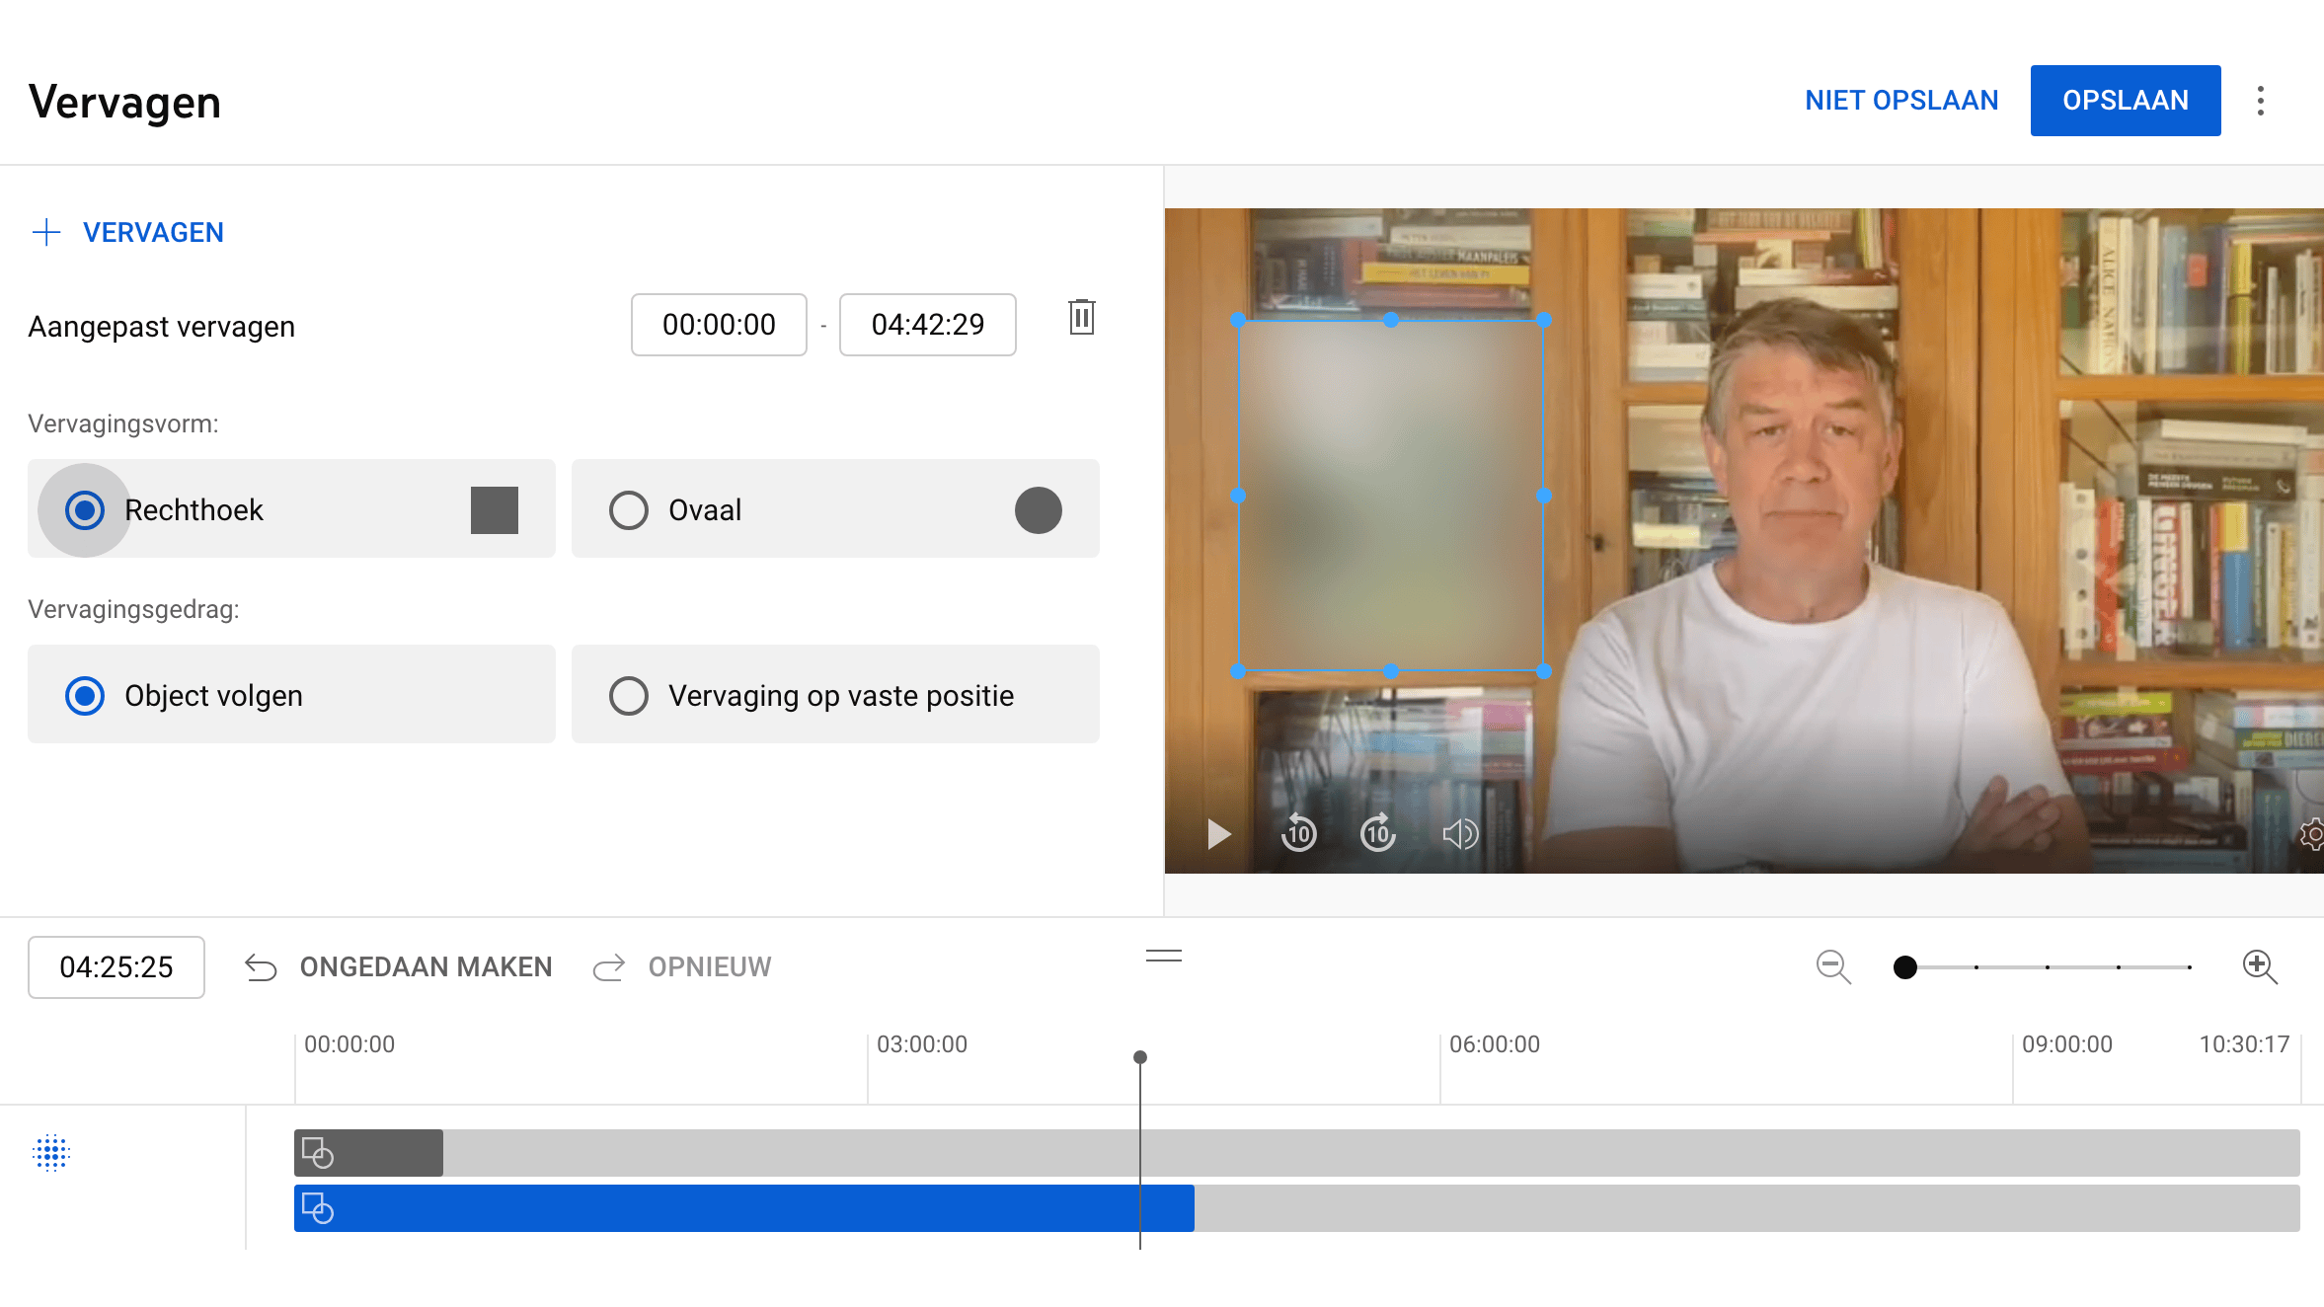The image size is (2324, 1307).
Task: Rewind video 10 seconds
Action: 1298,834
